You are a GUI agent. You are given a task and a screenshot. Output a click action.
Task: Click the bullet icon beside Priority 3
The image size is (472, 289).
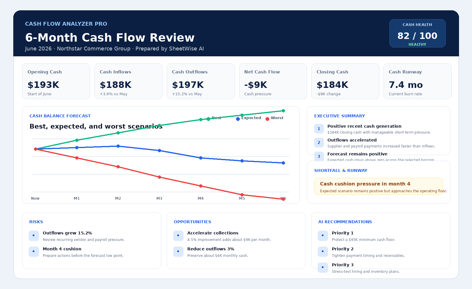point(323,267)
